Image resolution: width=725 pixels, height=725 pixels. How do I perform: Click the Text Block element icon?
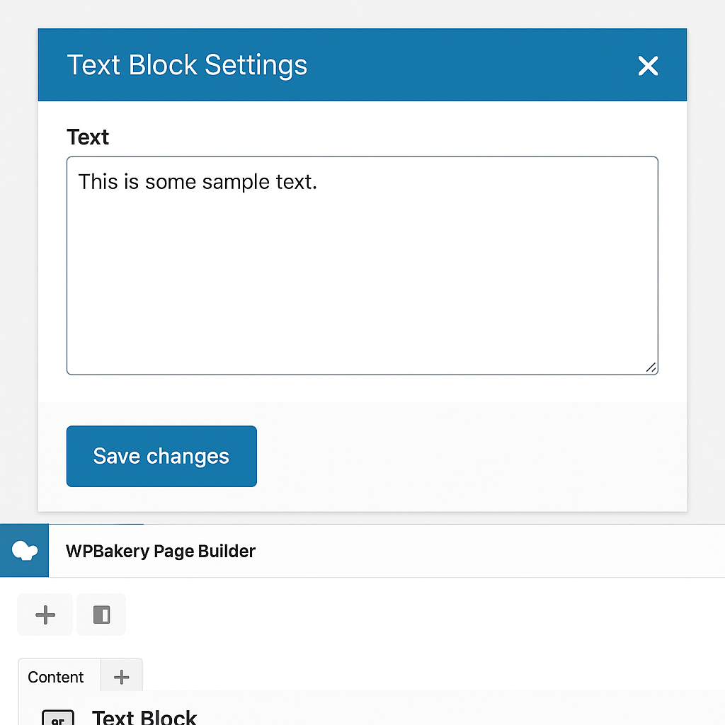click(58, 717)
